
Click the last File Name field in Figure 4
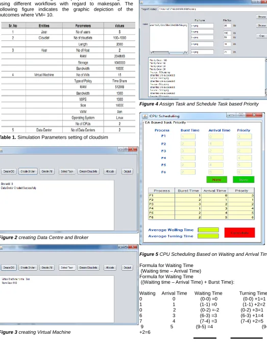click(x=202, y=52)
